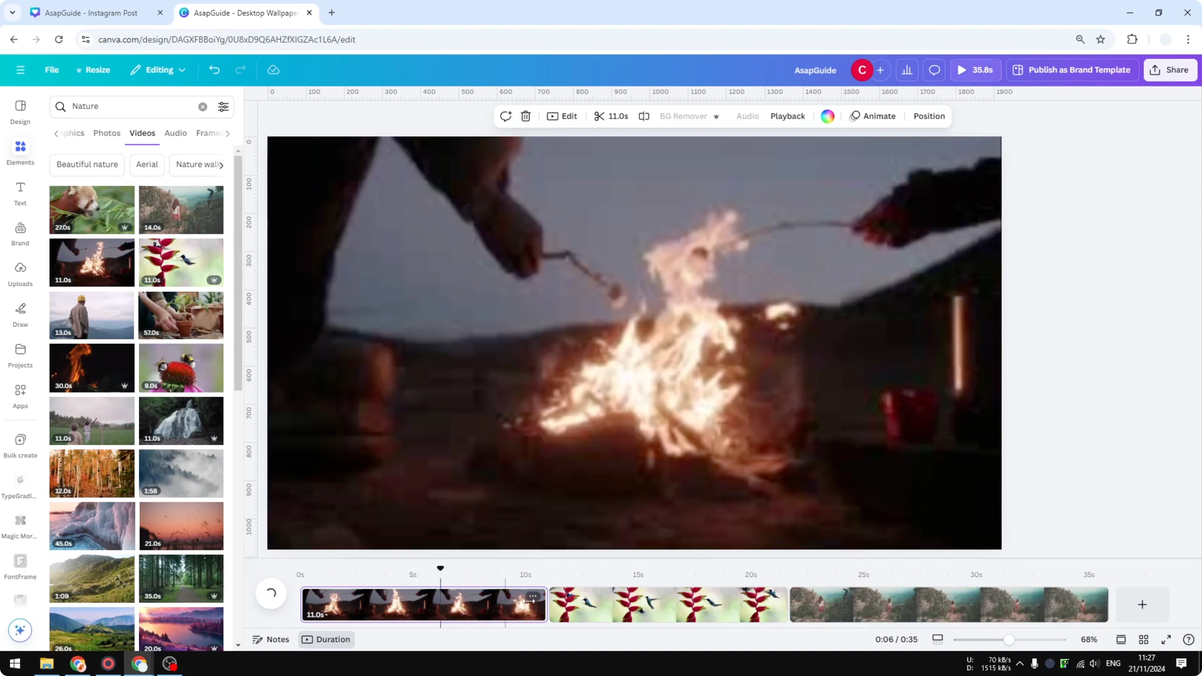Select the Uploads sidebar icon
Screen dimensions: 1202x676
coord(20,273)
